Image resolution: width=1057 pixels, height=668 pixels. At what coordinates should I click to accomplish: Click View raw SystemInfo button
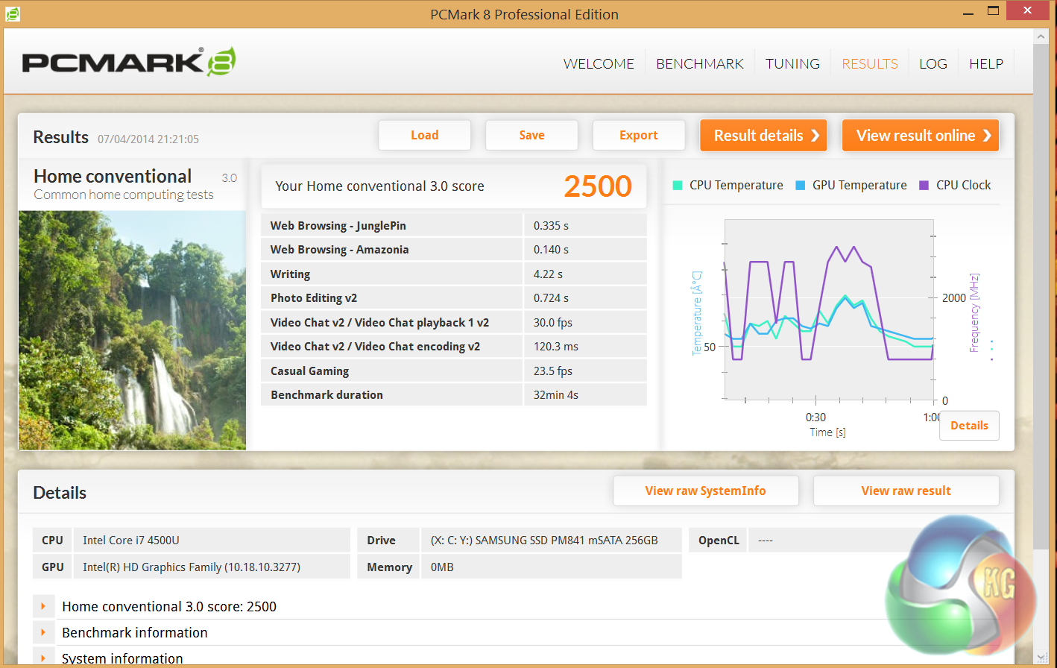tap(705, 491)
